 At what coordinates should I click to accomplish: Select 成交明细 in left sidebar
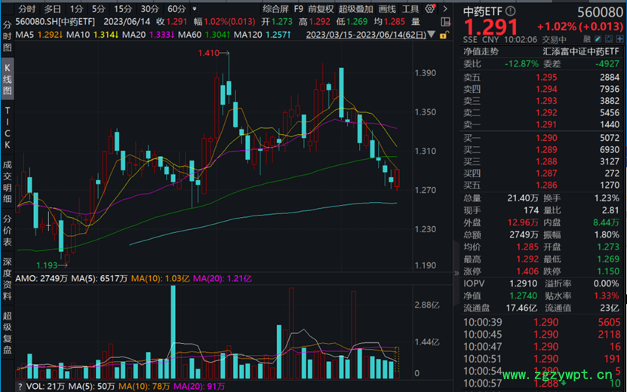[x=8, y=181]
